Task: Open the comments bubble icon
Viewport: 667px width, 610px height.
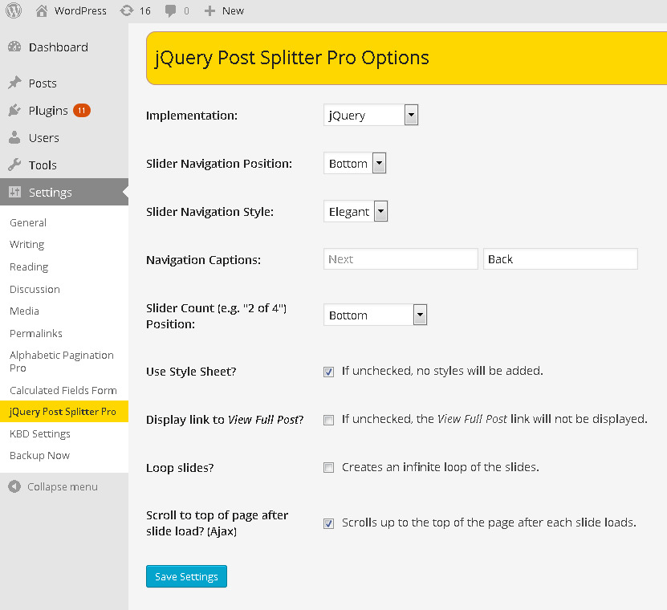Action: (x=170, y=10)
